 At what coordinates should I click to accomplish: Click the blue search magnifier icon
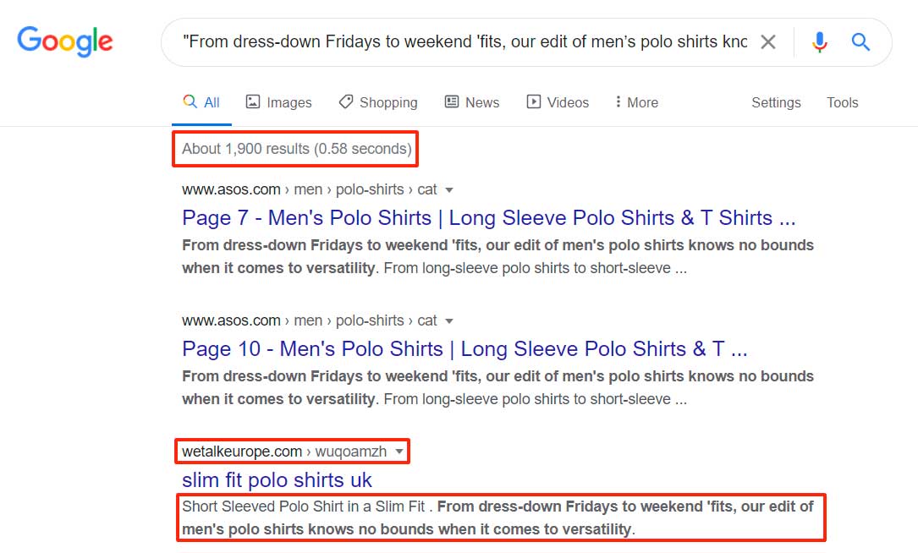(x=860, y=42)
